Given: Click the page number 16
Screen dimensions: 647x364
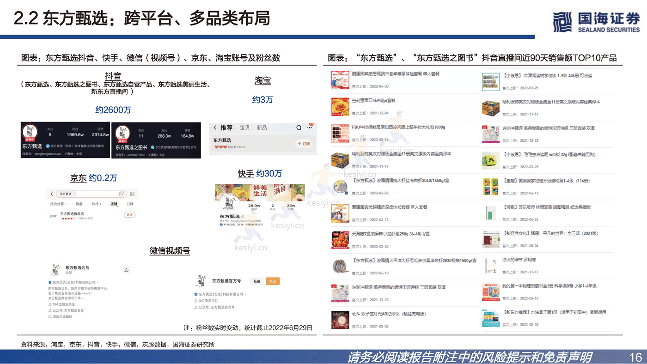Looking at the screenshot, I should click(x=636, y=357).
